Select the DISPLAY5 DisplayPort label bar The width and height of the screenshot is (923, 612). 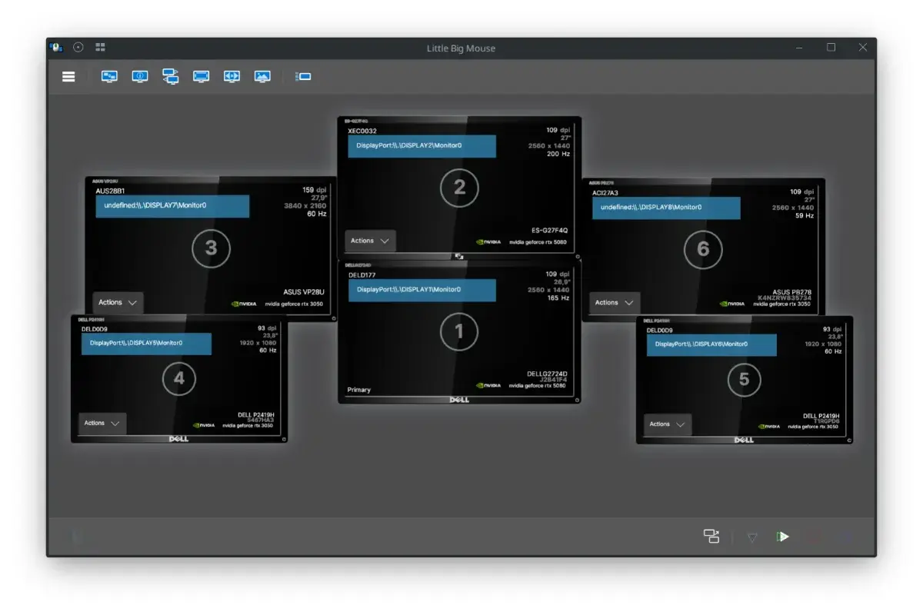point(146,344)
